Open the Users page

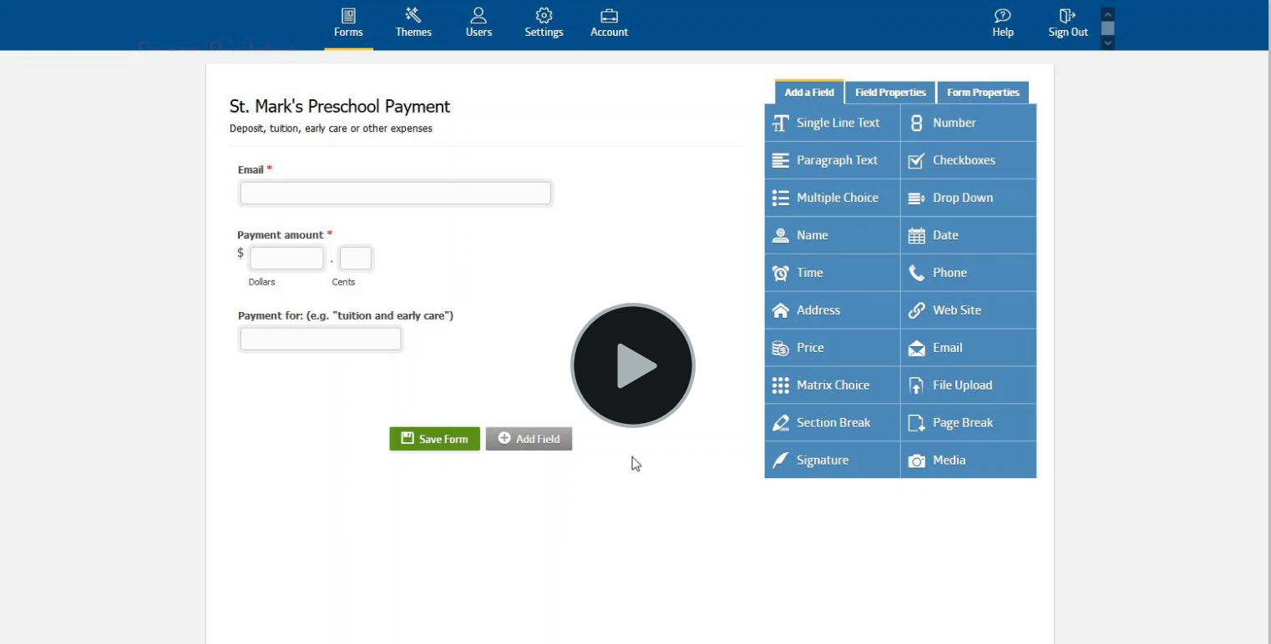point(479,23)
